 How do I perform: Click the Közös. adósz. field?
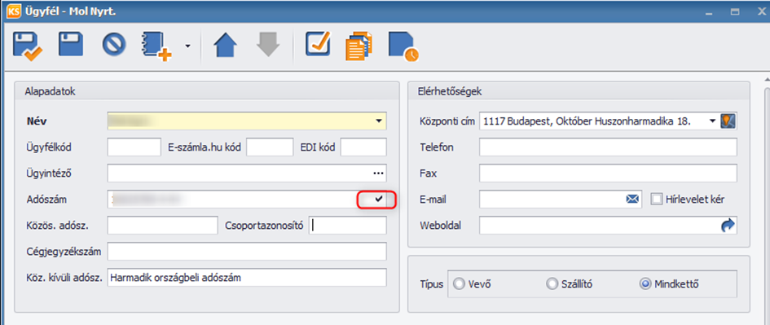click(162, 226)
